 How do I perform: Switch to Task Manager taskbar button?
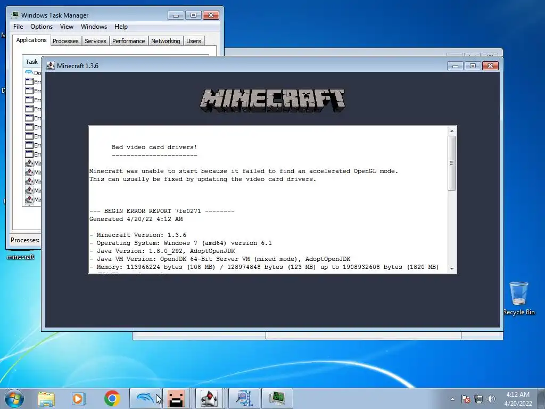[277, 398]
